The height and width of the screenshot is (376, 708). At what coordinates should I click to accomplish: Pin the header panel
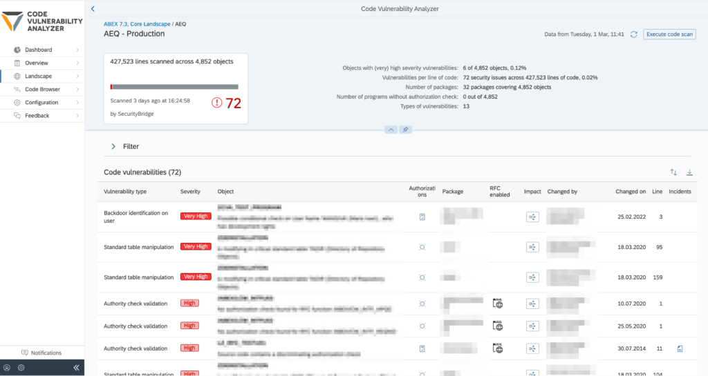click(x=406, y=130)
